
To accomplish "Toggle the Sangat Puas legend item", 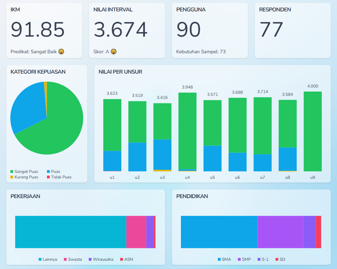I will tap(24, 171).
